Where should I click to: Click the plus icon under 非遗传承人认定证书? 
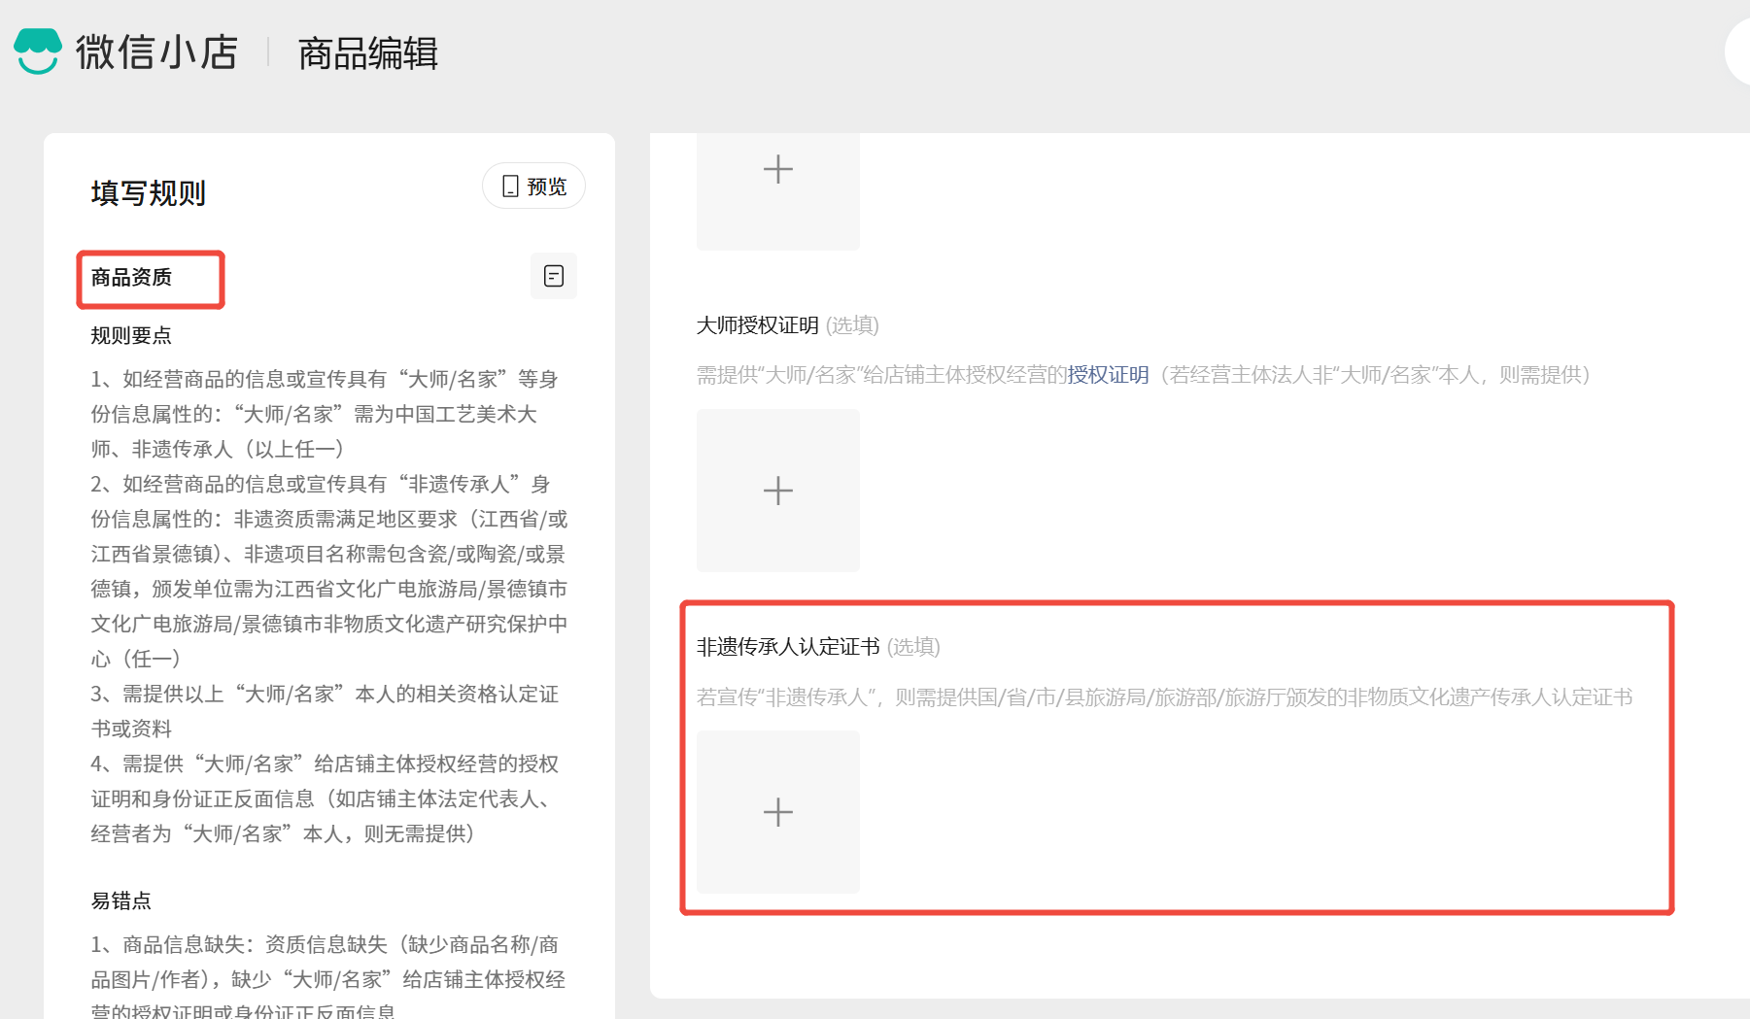777,812
